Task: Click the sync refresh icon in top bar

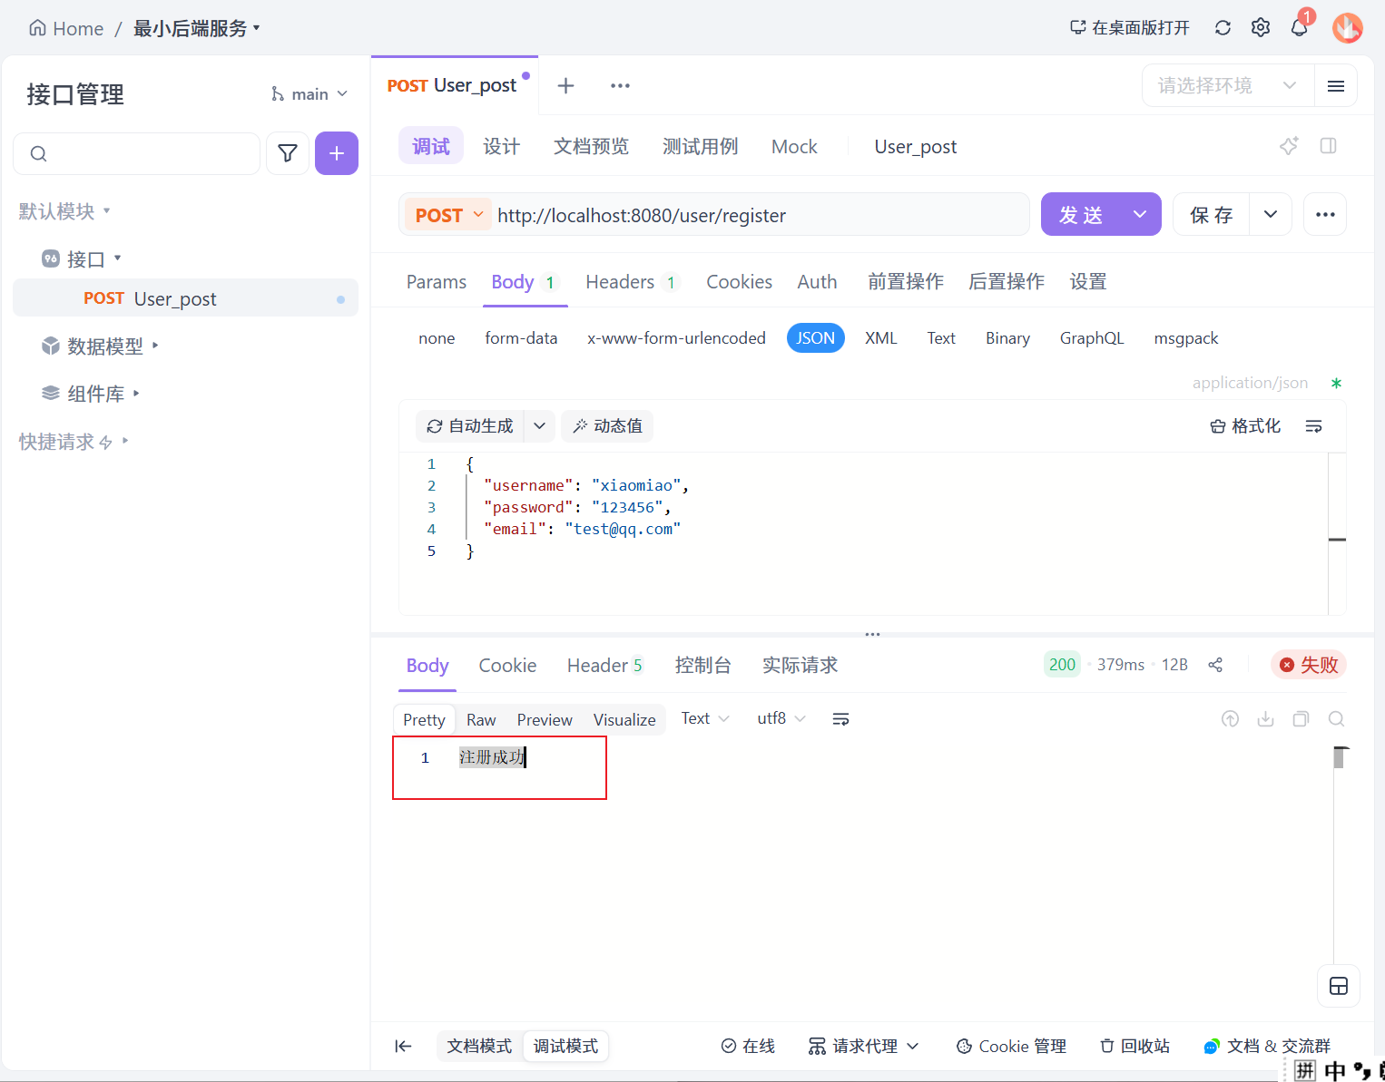Action: [x=1223, y=27]
